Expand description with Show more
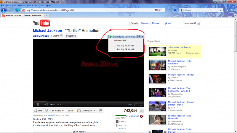Viewport: 237px width, 133px height. point(79,132)
